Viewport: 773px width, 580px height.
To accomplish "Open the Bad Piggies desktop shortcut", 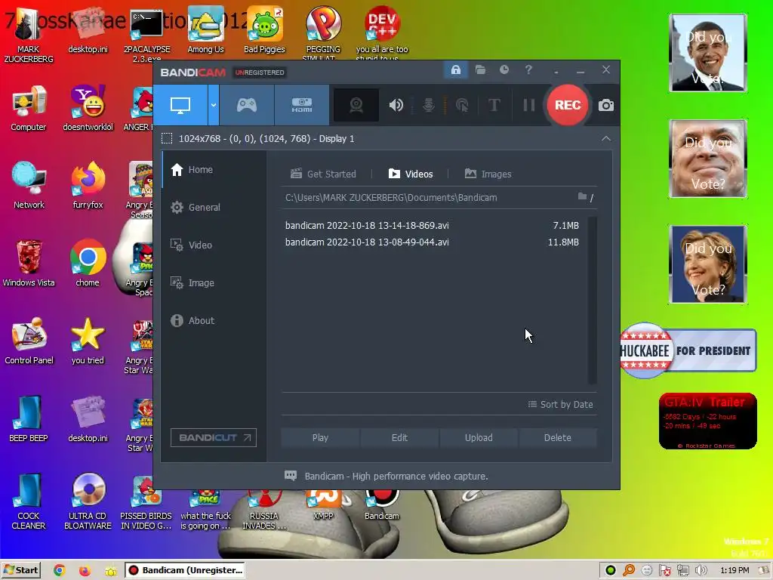I will (264, 29).
